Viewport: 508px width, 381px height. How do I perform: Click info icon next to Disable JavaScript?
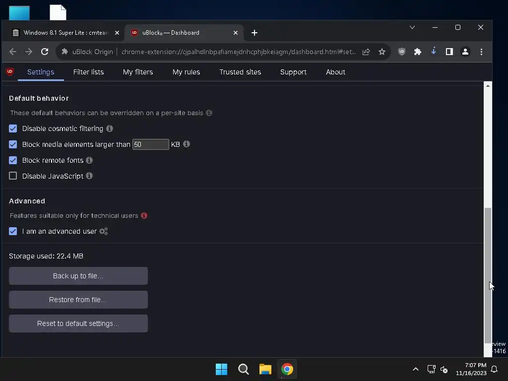click(x=89, y=176)
